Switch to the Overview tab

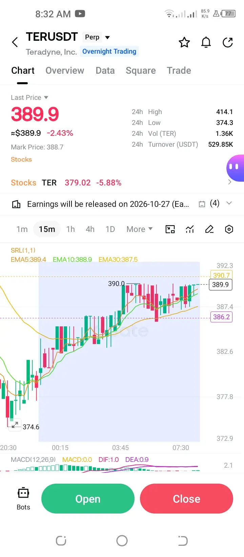65,70
